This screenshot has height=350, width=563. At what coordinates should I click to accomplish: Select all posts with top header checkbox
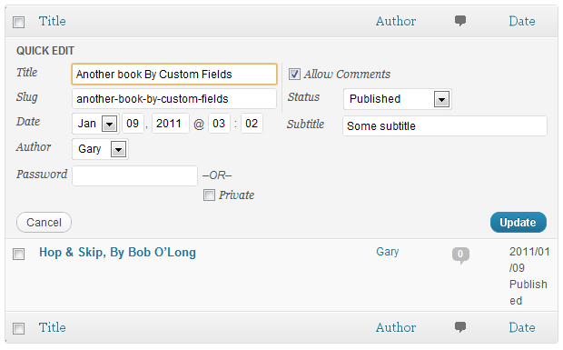point(19,22)
